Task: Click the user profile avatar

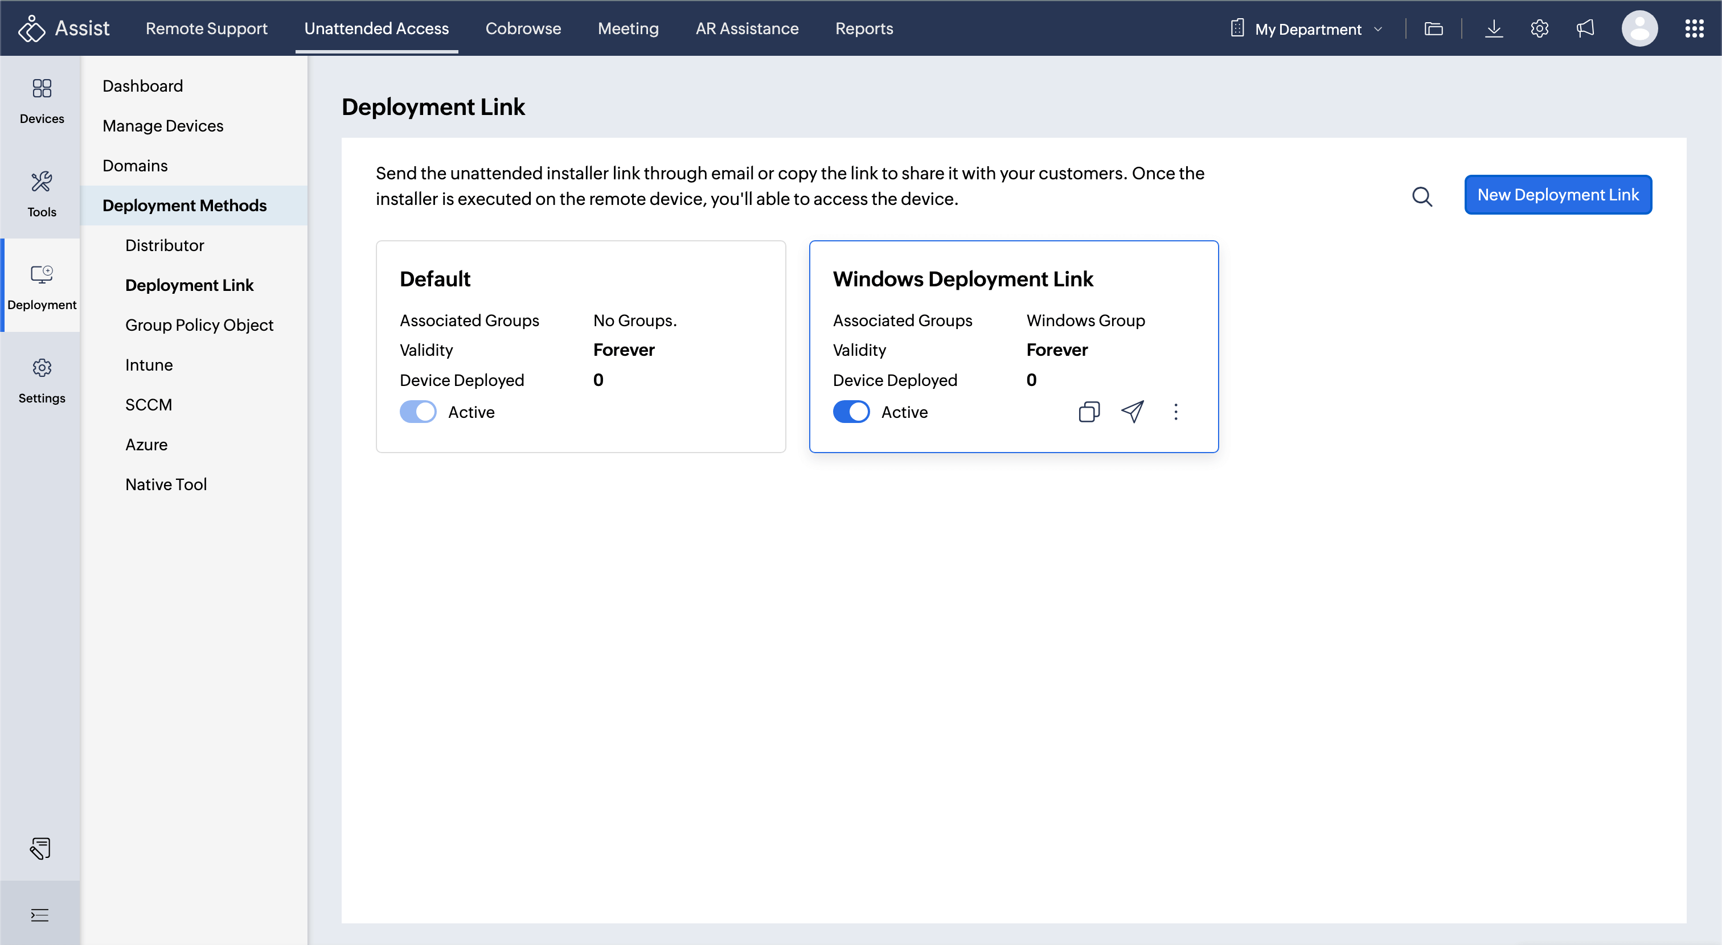Action: [1639, 28]
